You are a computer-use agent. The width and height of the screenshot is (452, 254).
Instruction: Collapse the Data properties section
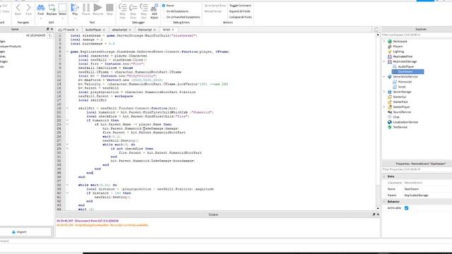pyautogui.click(x=384, y=176)
